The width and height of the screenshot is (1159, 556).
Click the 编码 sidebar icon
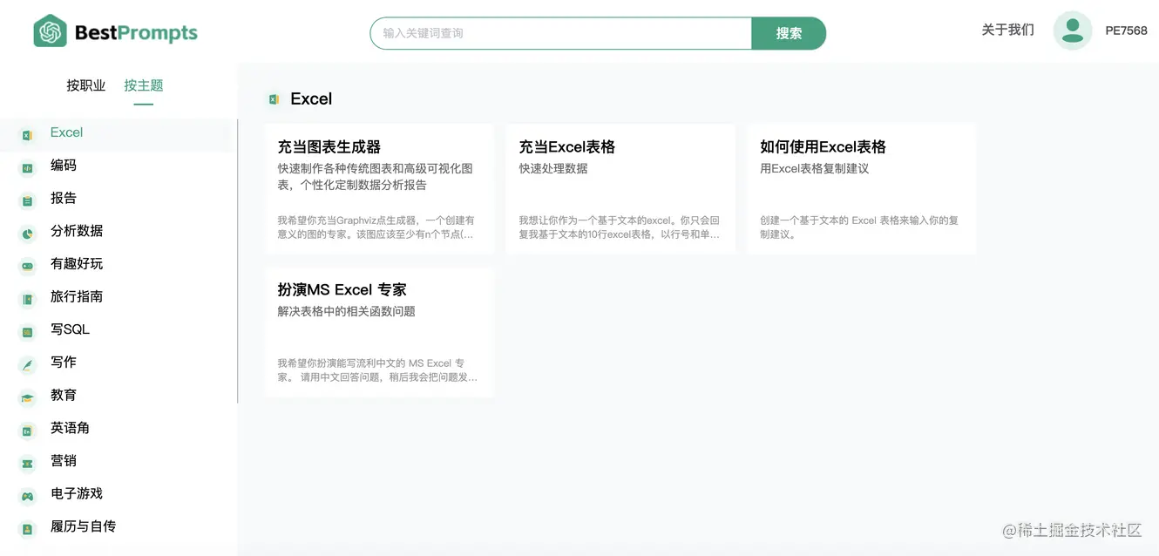[x=27, y=167]
